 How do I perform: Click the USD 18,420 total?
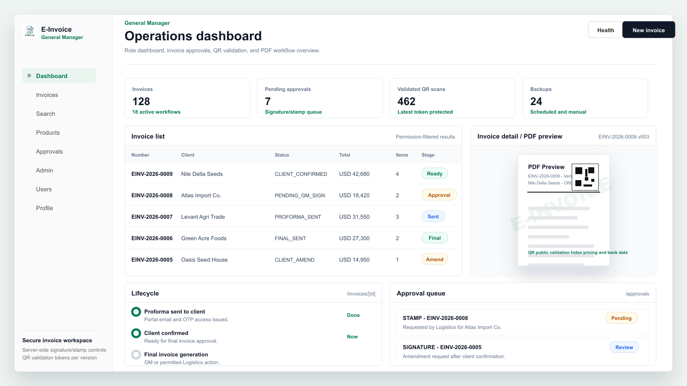pos(354,196)
